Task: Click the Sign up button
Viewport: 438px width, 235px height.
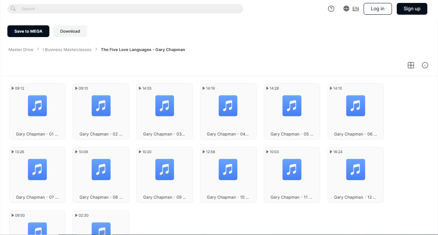Action: coord(412,9)
